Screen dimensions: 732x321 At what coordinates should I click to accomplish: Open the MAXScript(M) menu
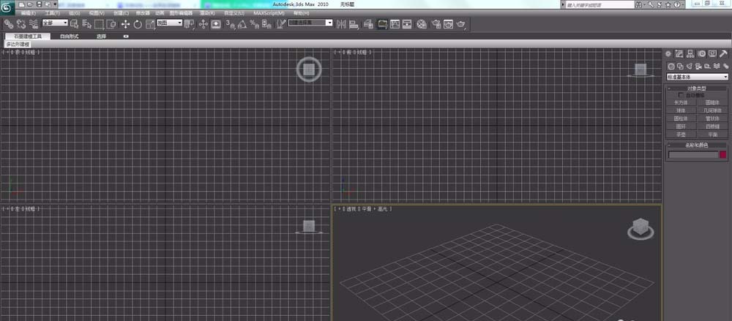pyautogui.click(x=269, y=13)
